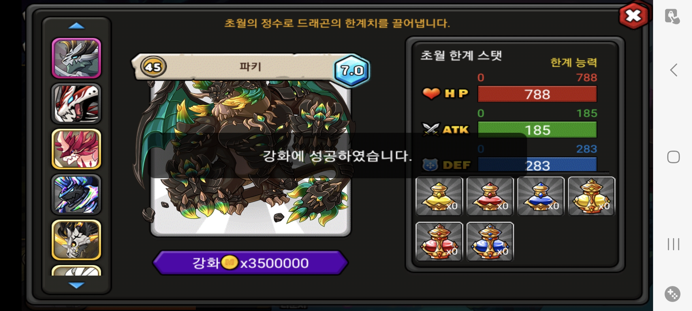Select the large golden essence potion

pyautogui.click(x=591, y=196)
